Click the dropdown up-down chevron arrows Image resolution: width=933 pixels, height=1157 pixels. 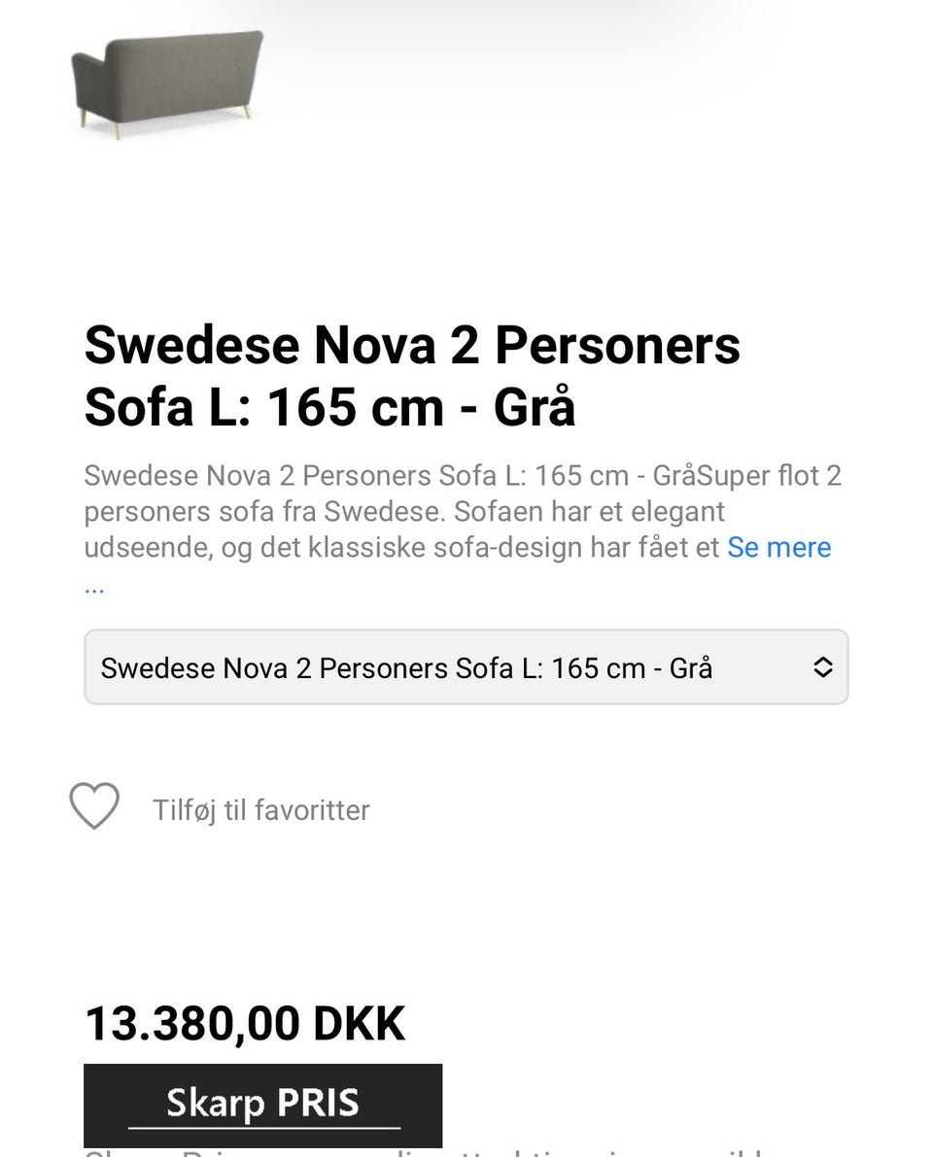pos(822,667)
